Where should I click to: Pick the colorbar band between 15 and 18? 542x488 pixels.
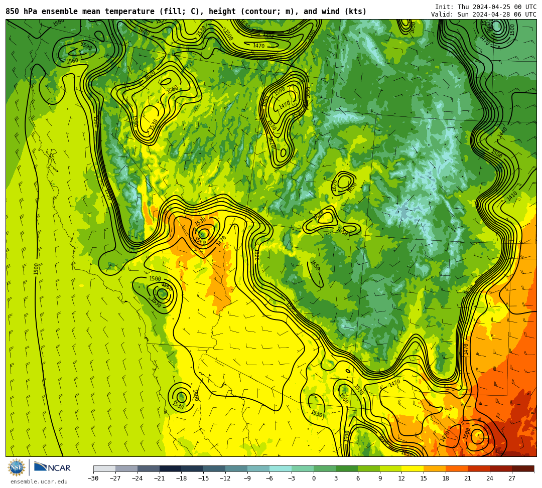click(x=435, y=468)
